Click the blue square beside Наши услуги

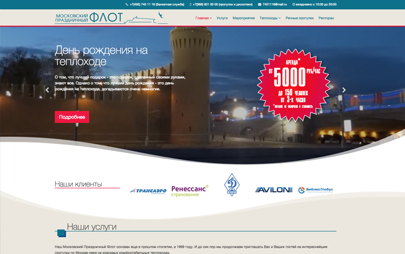[61, 233]
